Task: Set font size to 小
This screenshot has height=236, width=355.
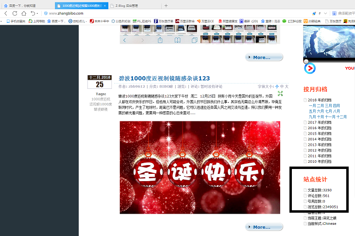Action: click(x=277, y=86)
